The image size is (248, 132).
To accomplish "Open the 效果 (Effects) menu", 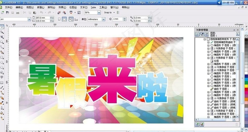I will [62, 7].
